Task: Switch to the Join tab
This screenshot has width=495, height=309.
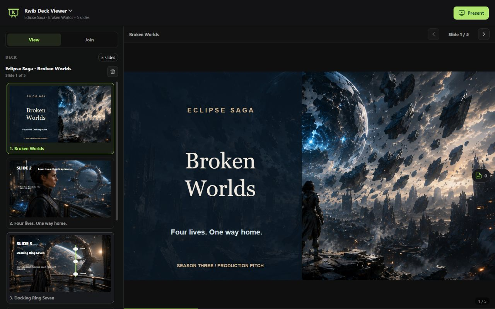Action: [89, 40]
